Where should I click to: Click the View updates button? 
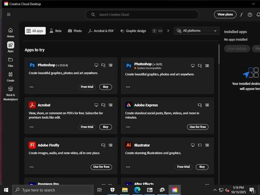(237, 48)
